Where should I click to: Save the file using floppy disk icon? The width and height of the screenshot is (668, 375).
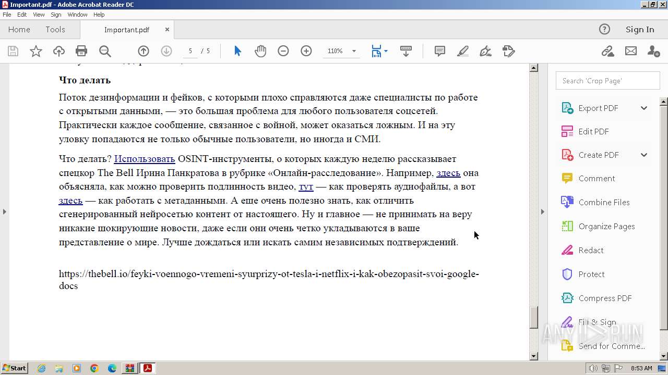point(13,51)
